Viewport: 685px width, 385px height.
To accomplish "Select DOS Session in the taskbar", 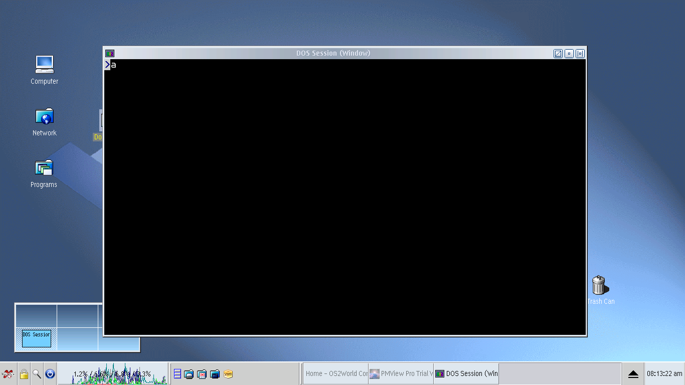I will [x=466, y=374].
